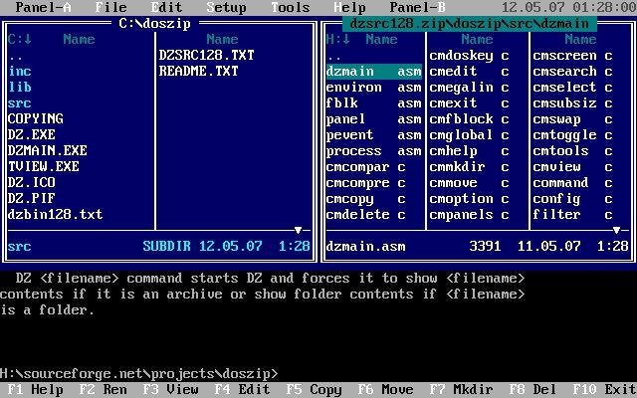Image resolution: width=637 pixels, height=398 pixels.
Task: Click the F1 Help function key button
Action: [x=36, y=389]
